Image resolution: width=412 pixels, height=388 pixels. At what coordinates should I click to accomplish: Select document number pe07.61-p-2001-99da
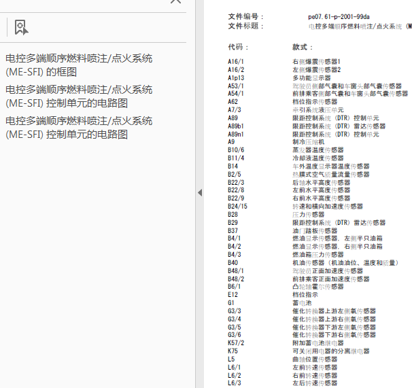click(339, 17)
